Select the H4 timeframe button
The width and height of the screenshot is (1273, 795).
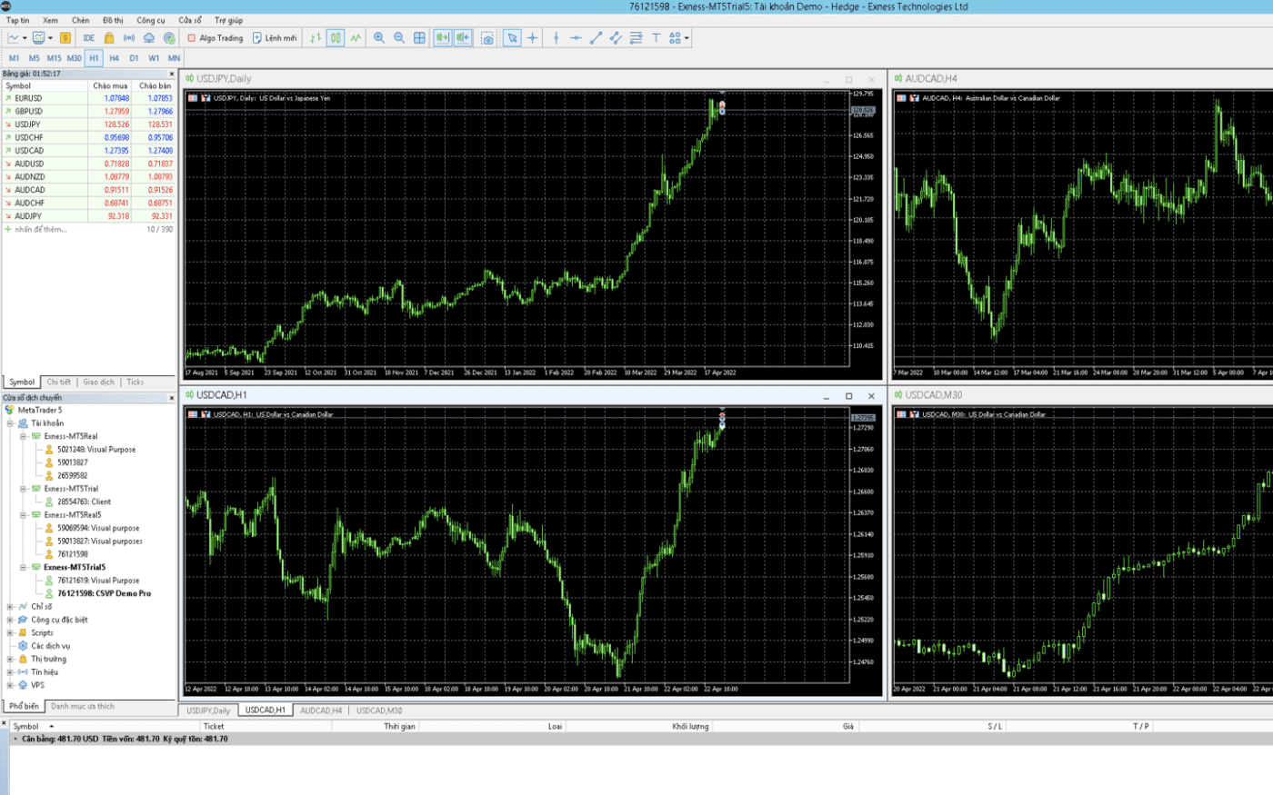pos(114,58)
